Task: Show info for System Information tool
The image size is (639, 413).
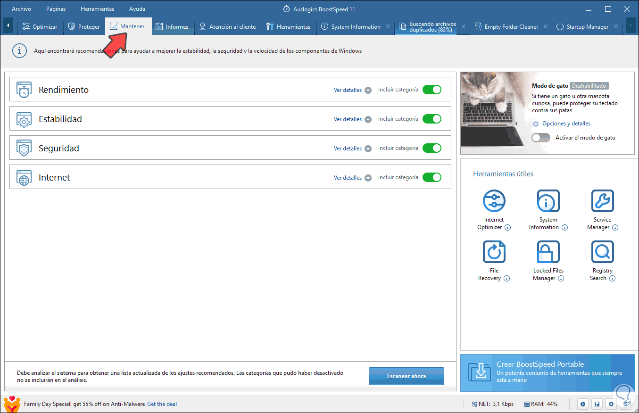Action: (564, 227)
